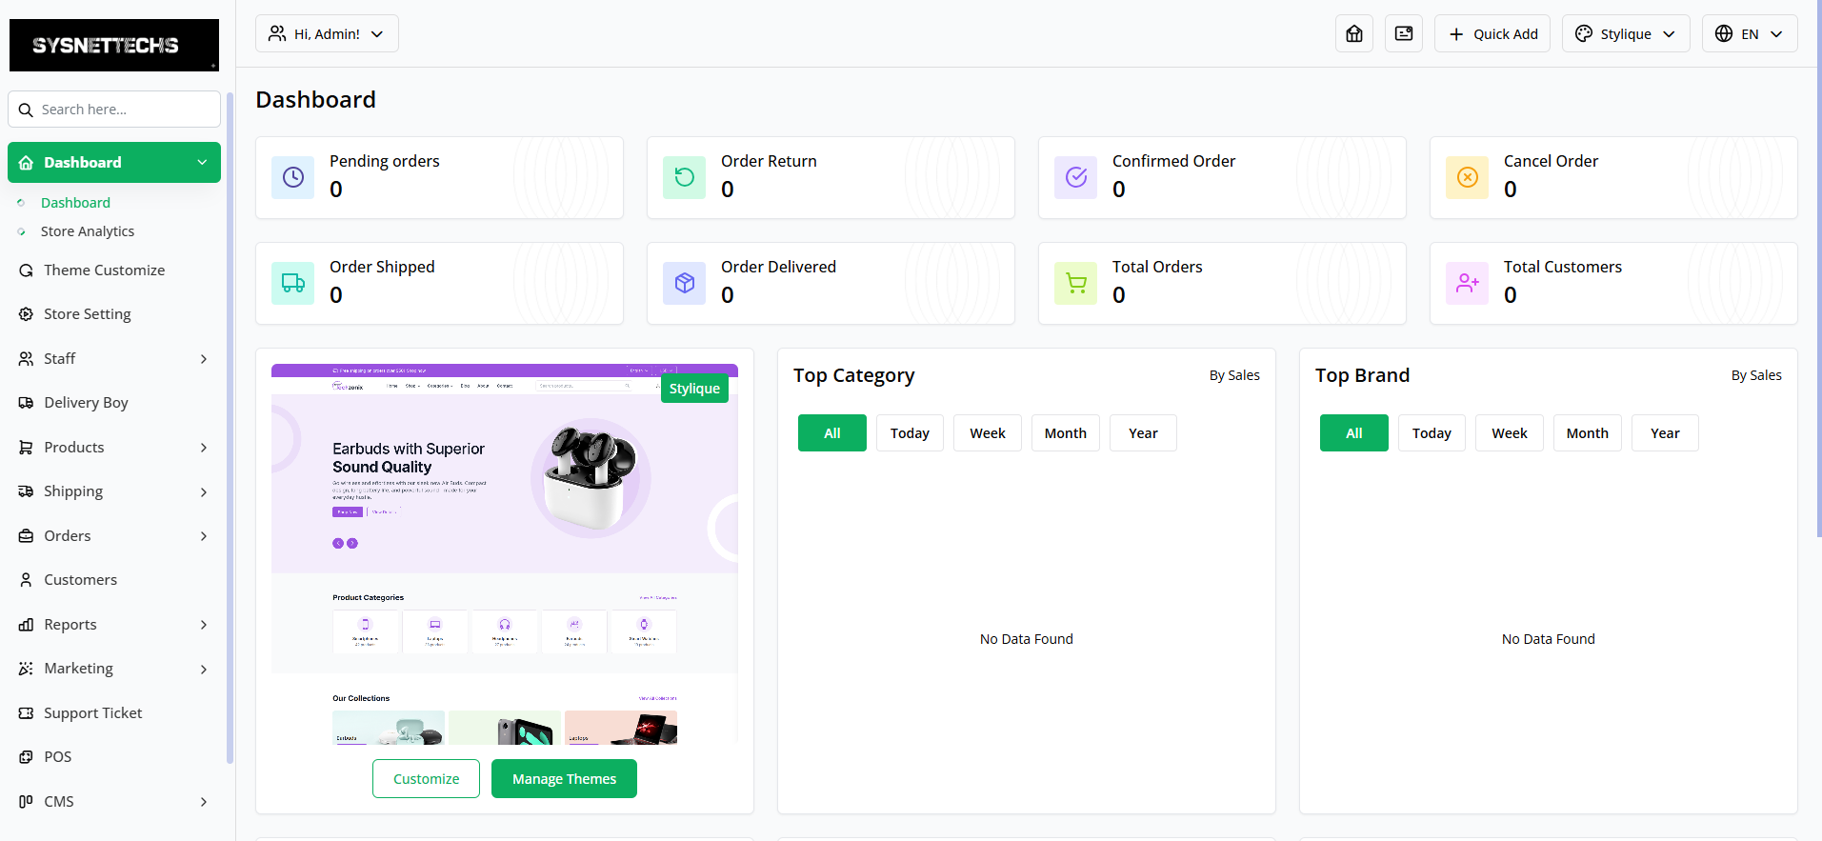Click the Cancel Order cross icon
1822x841 pixels.
[1467, 178]
